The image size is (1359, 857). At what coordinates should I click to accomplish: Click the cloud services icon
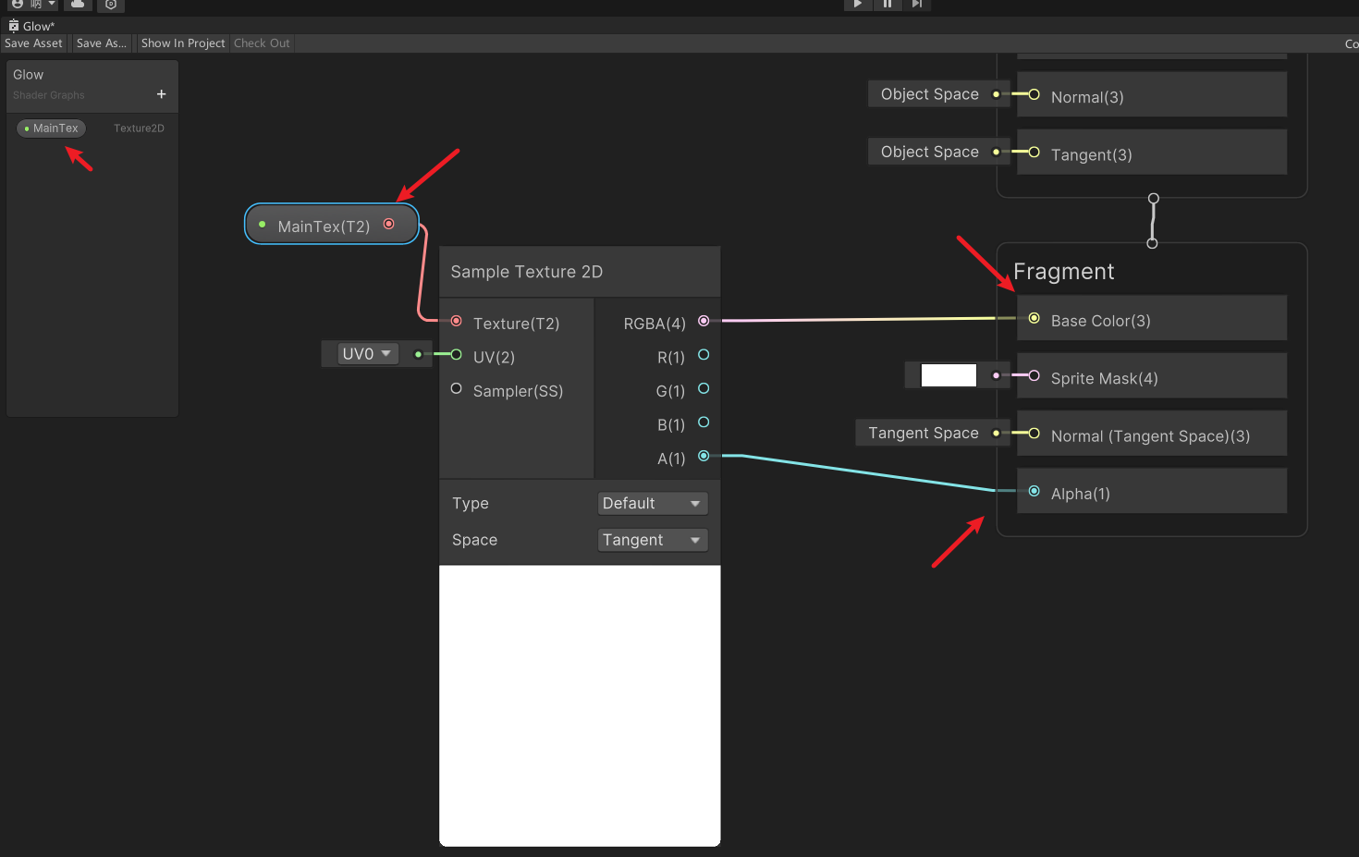pyautogui.click(x=78, y=5)
